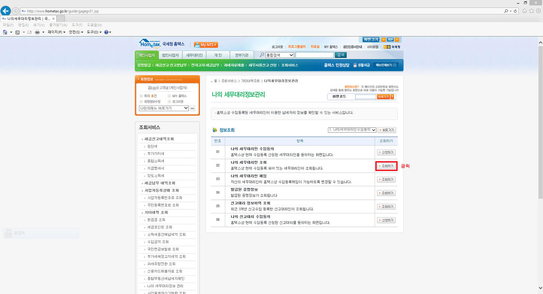Click into the site search text field
This screenshot has height=294, width=543.
coord(314,55)
